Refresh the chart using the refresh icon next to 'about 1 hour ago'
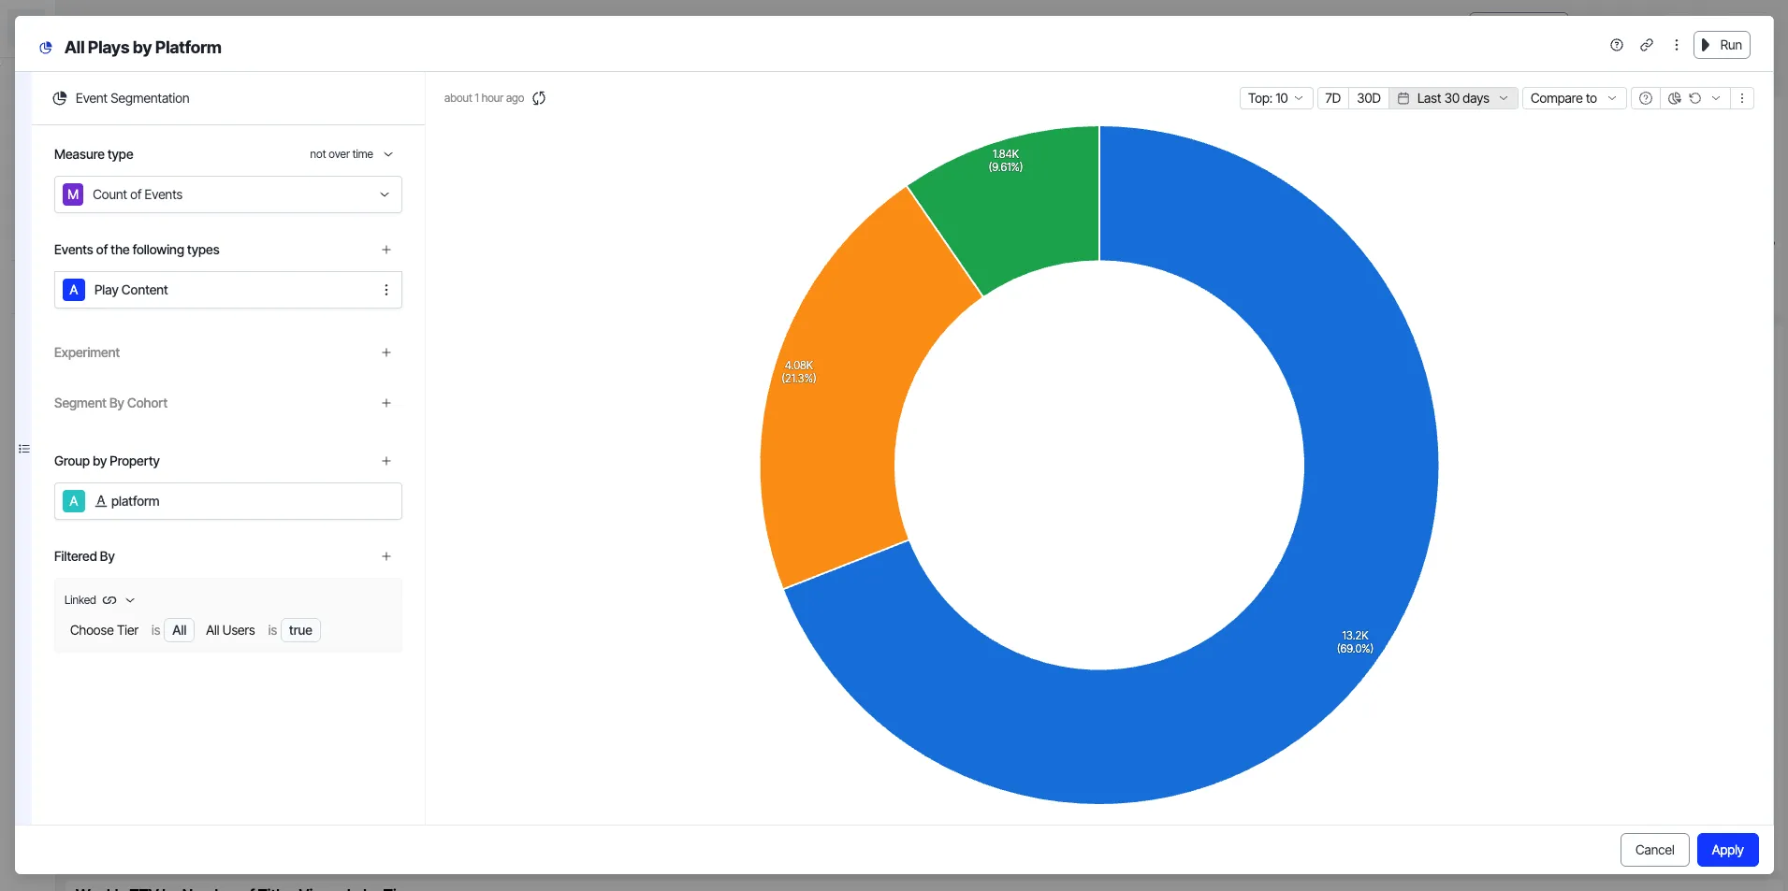This screenshot has width=1788, height=891. pyautogui.click(x=539, y=98)
